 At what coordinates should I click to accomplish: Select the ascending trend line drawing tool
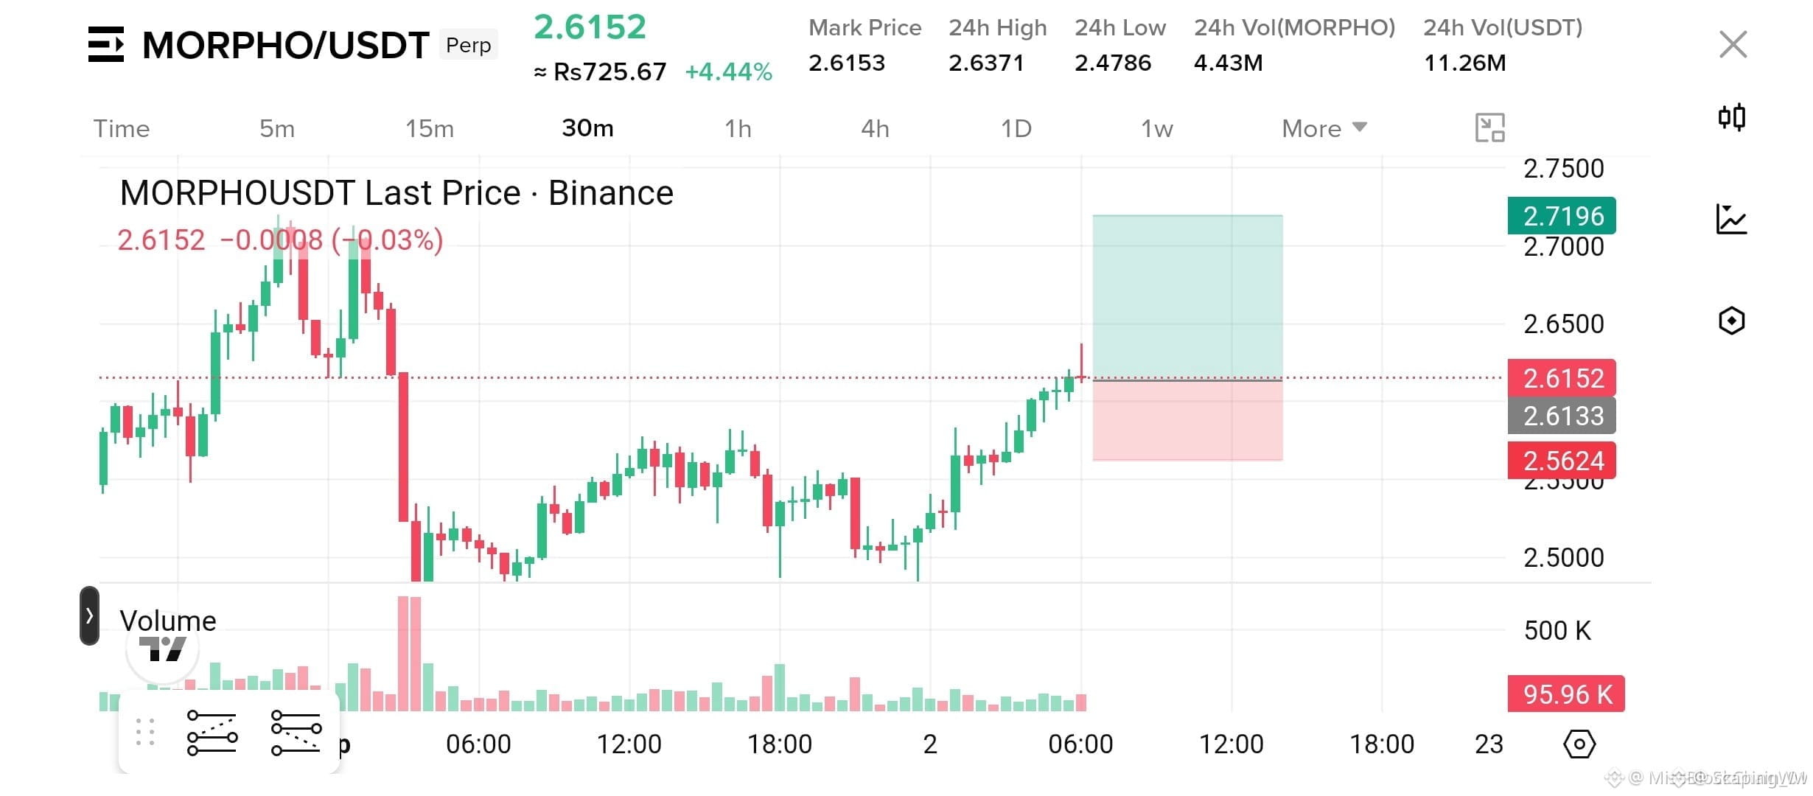click(x=212, y=733)
